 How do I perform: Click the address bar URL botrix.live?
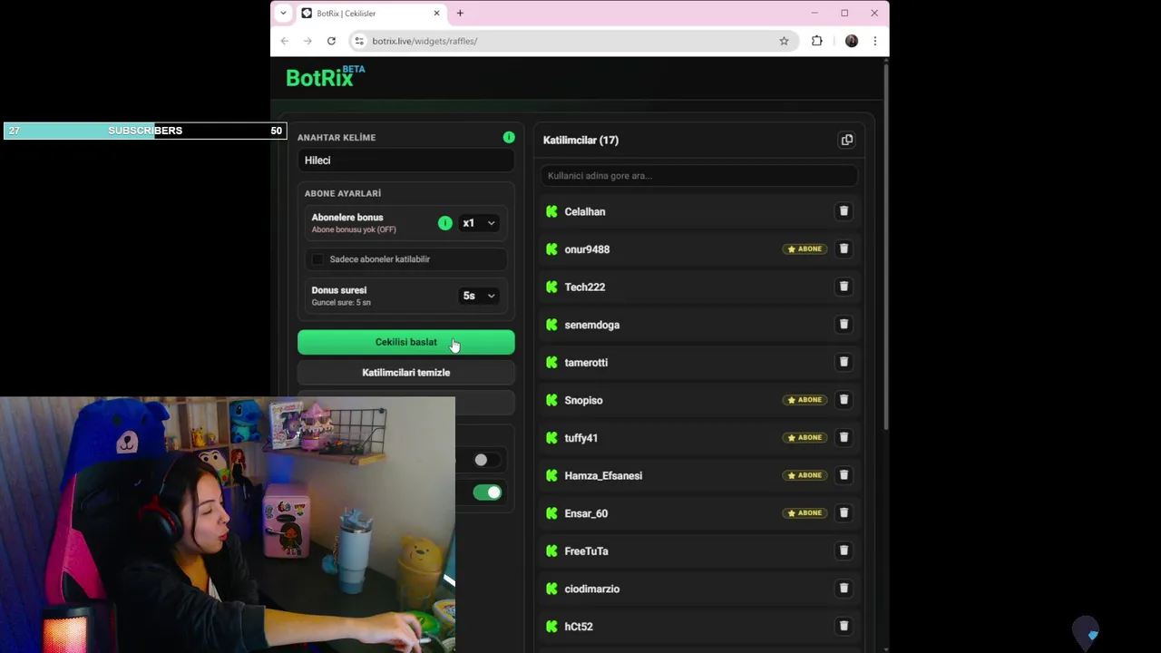pos(424,41)
